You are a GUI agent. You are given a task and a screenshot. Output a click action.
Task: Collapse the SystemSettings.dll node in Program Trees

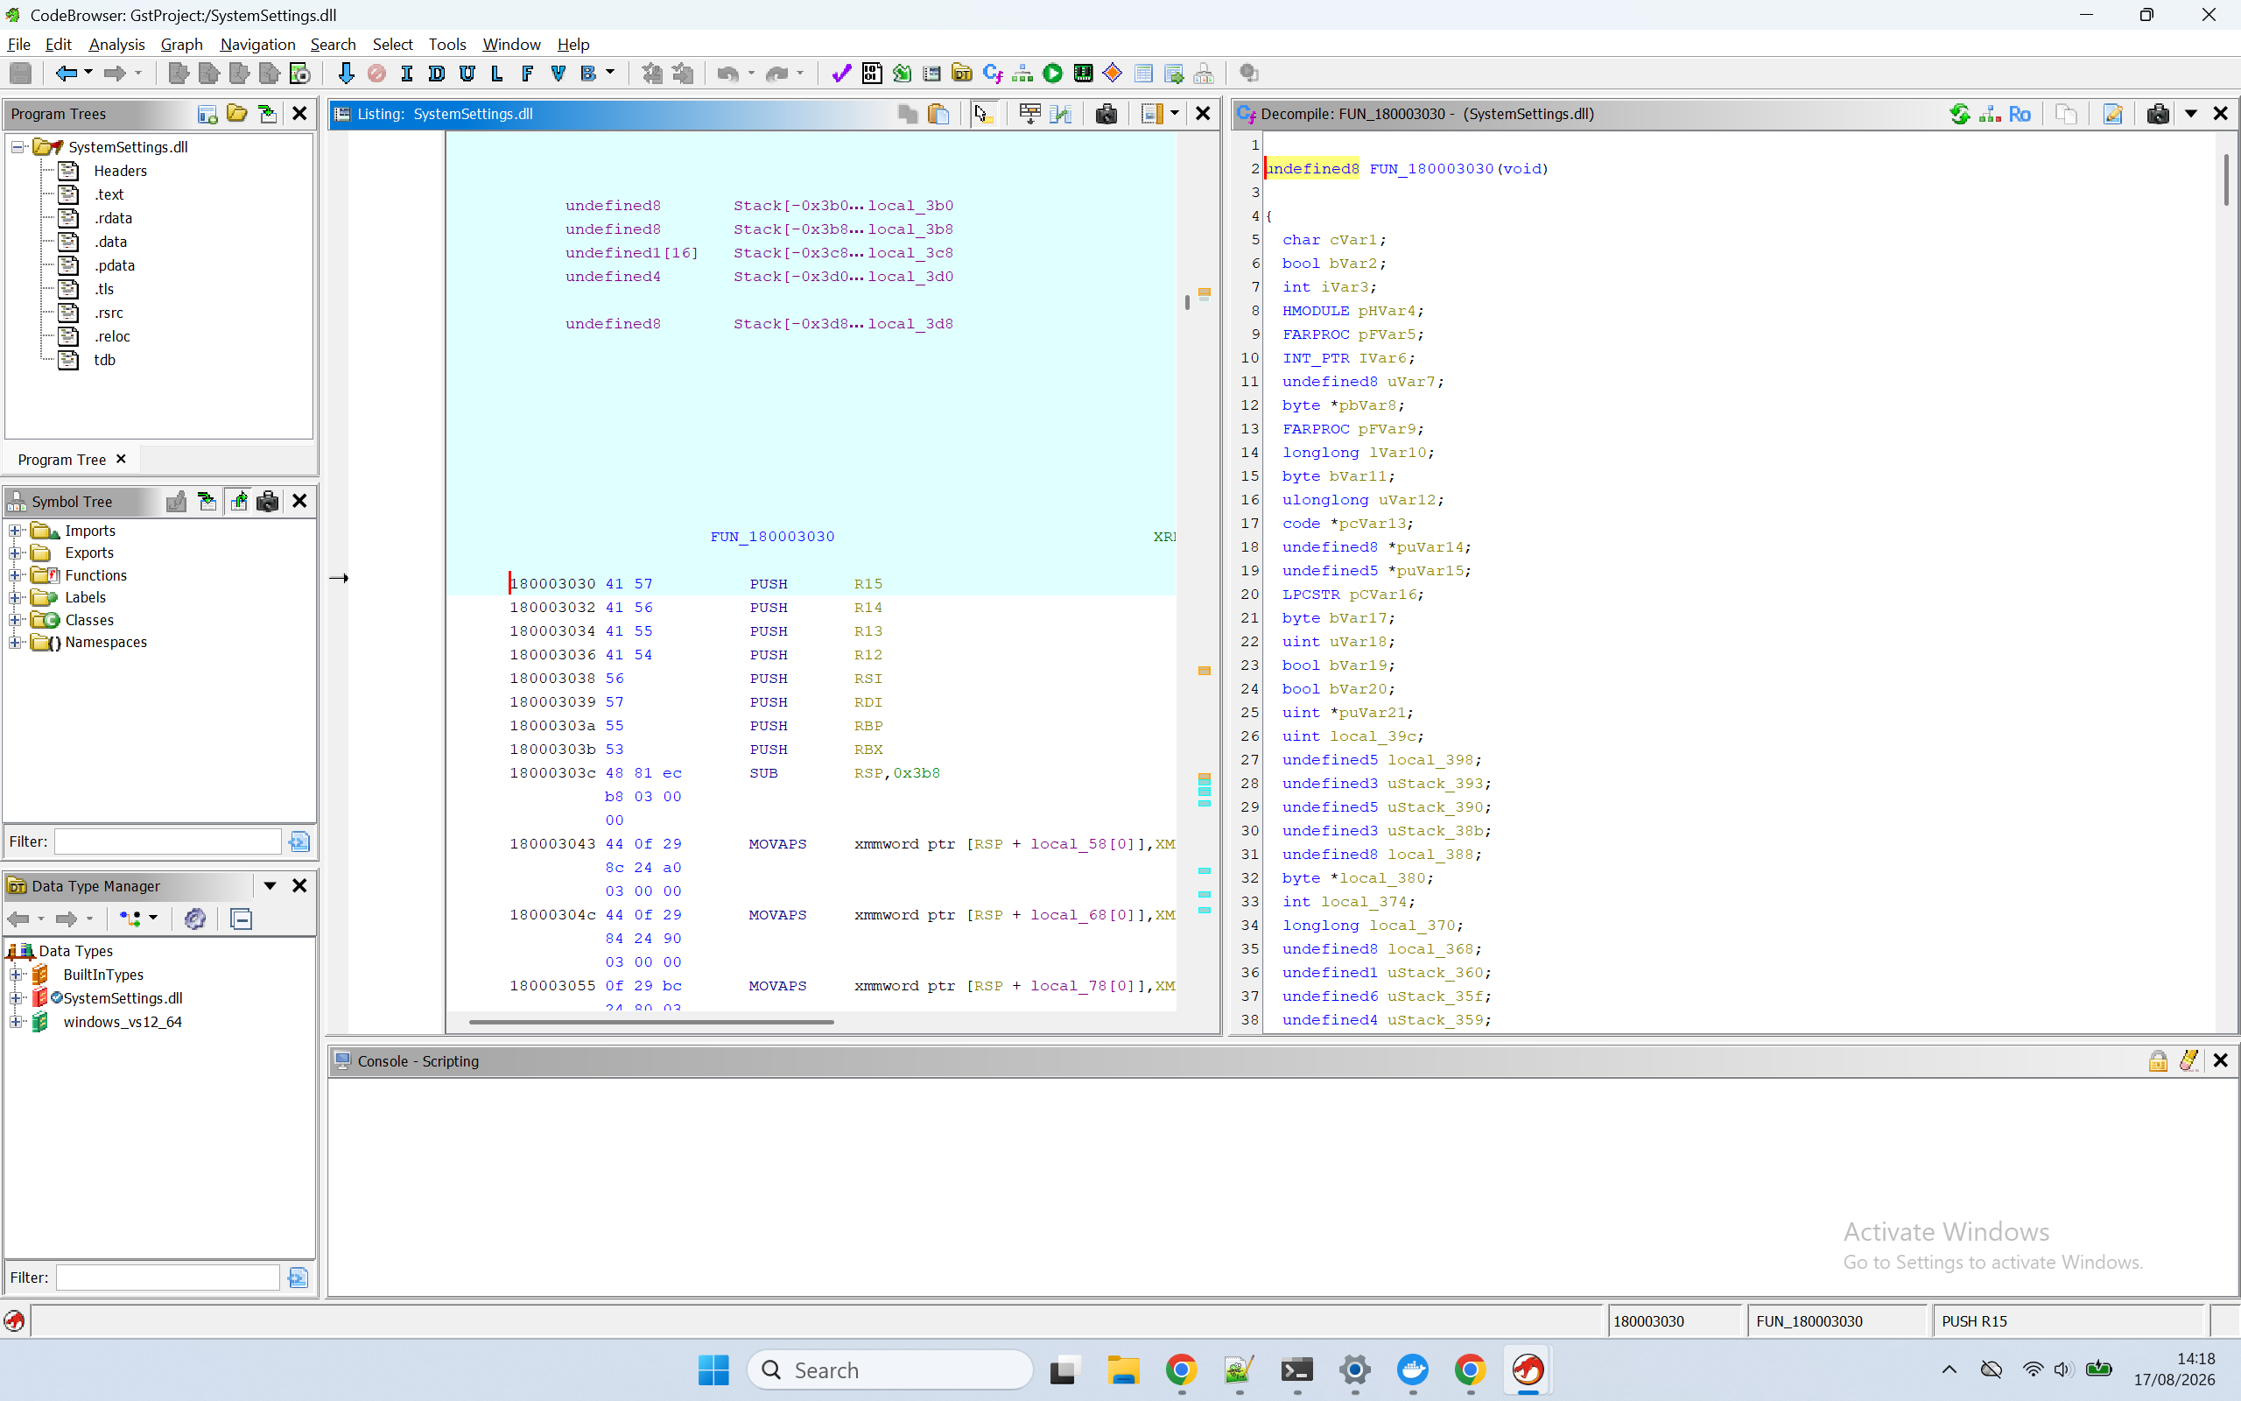(17, 147)
